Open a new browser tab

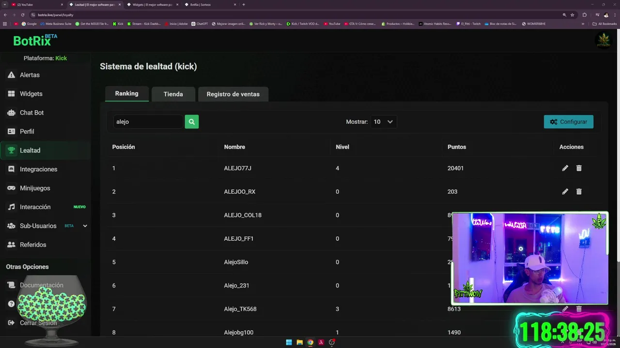point(244,4)
